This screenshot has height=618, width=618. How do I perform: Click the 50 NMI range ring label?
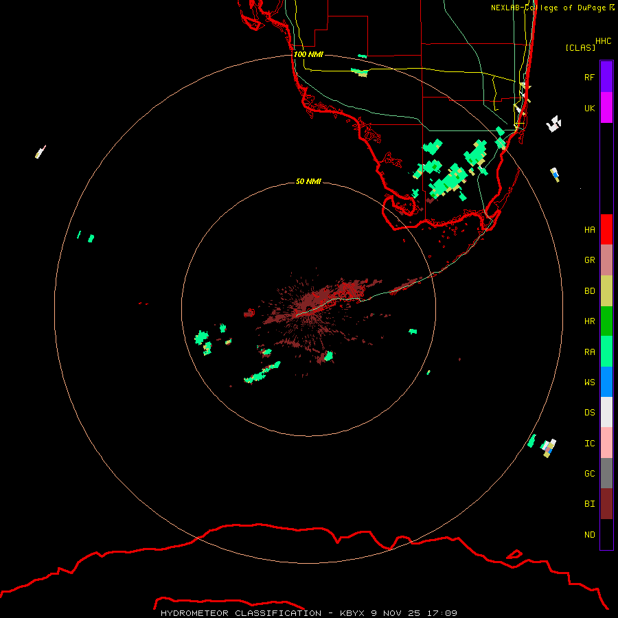308,181
